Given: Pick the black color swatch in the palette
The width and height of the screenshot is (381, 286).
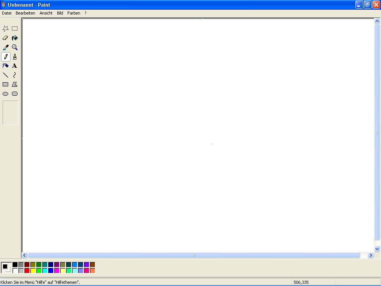Looking at the screenshot, I should coord(15,265).
